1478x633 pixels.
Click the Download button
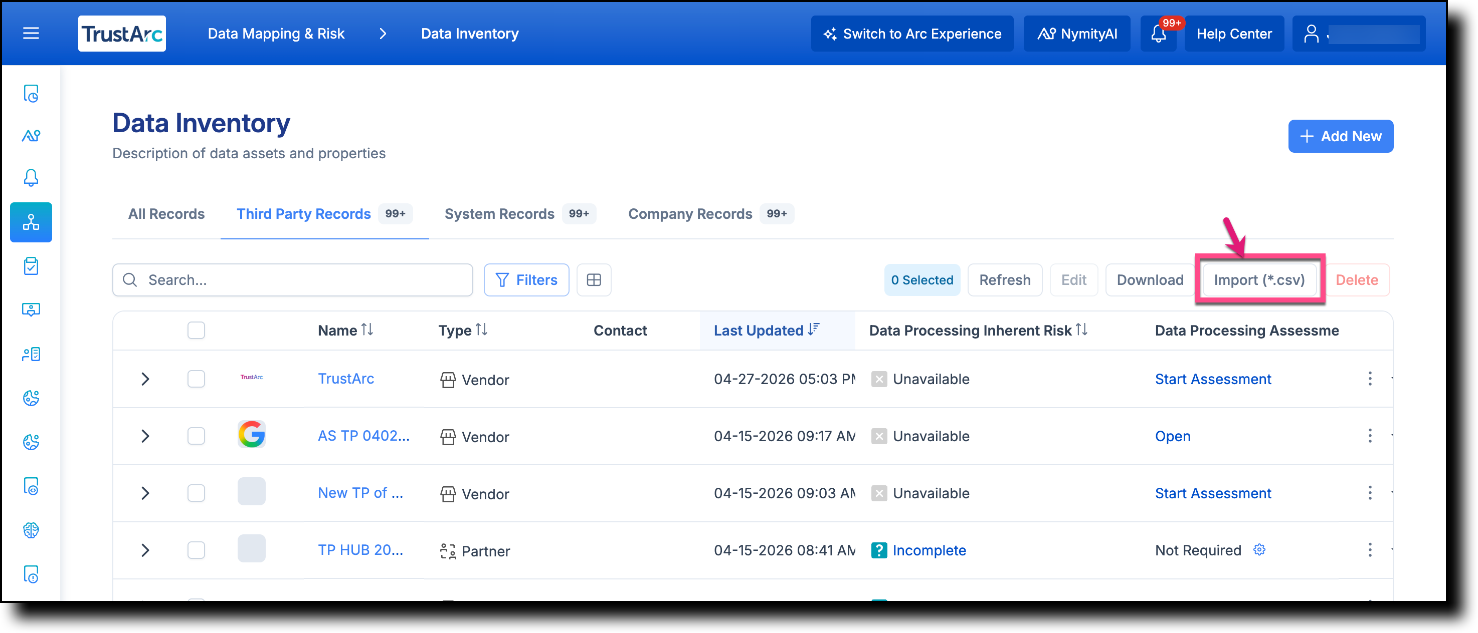tap(1150, 280)
